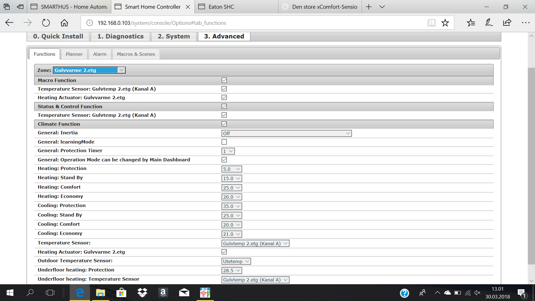Select General Inertia Off dropdown
The height and width of the screenshot is (301, 535).
click(286, 133)
